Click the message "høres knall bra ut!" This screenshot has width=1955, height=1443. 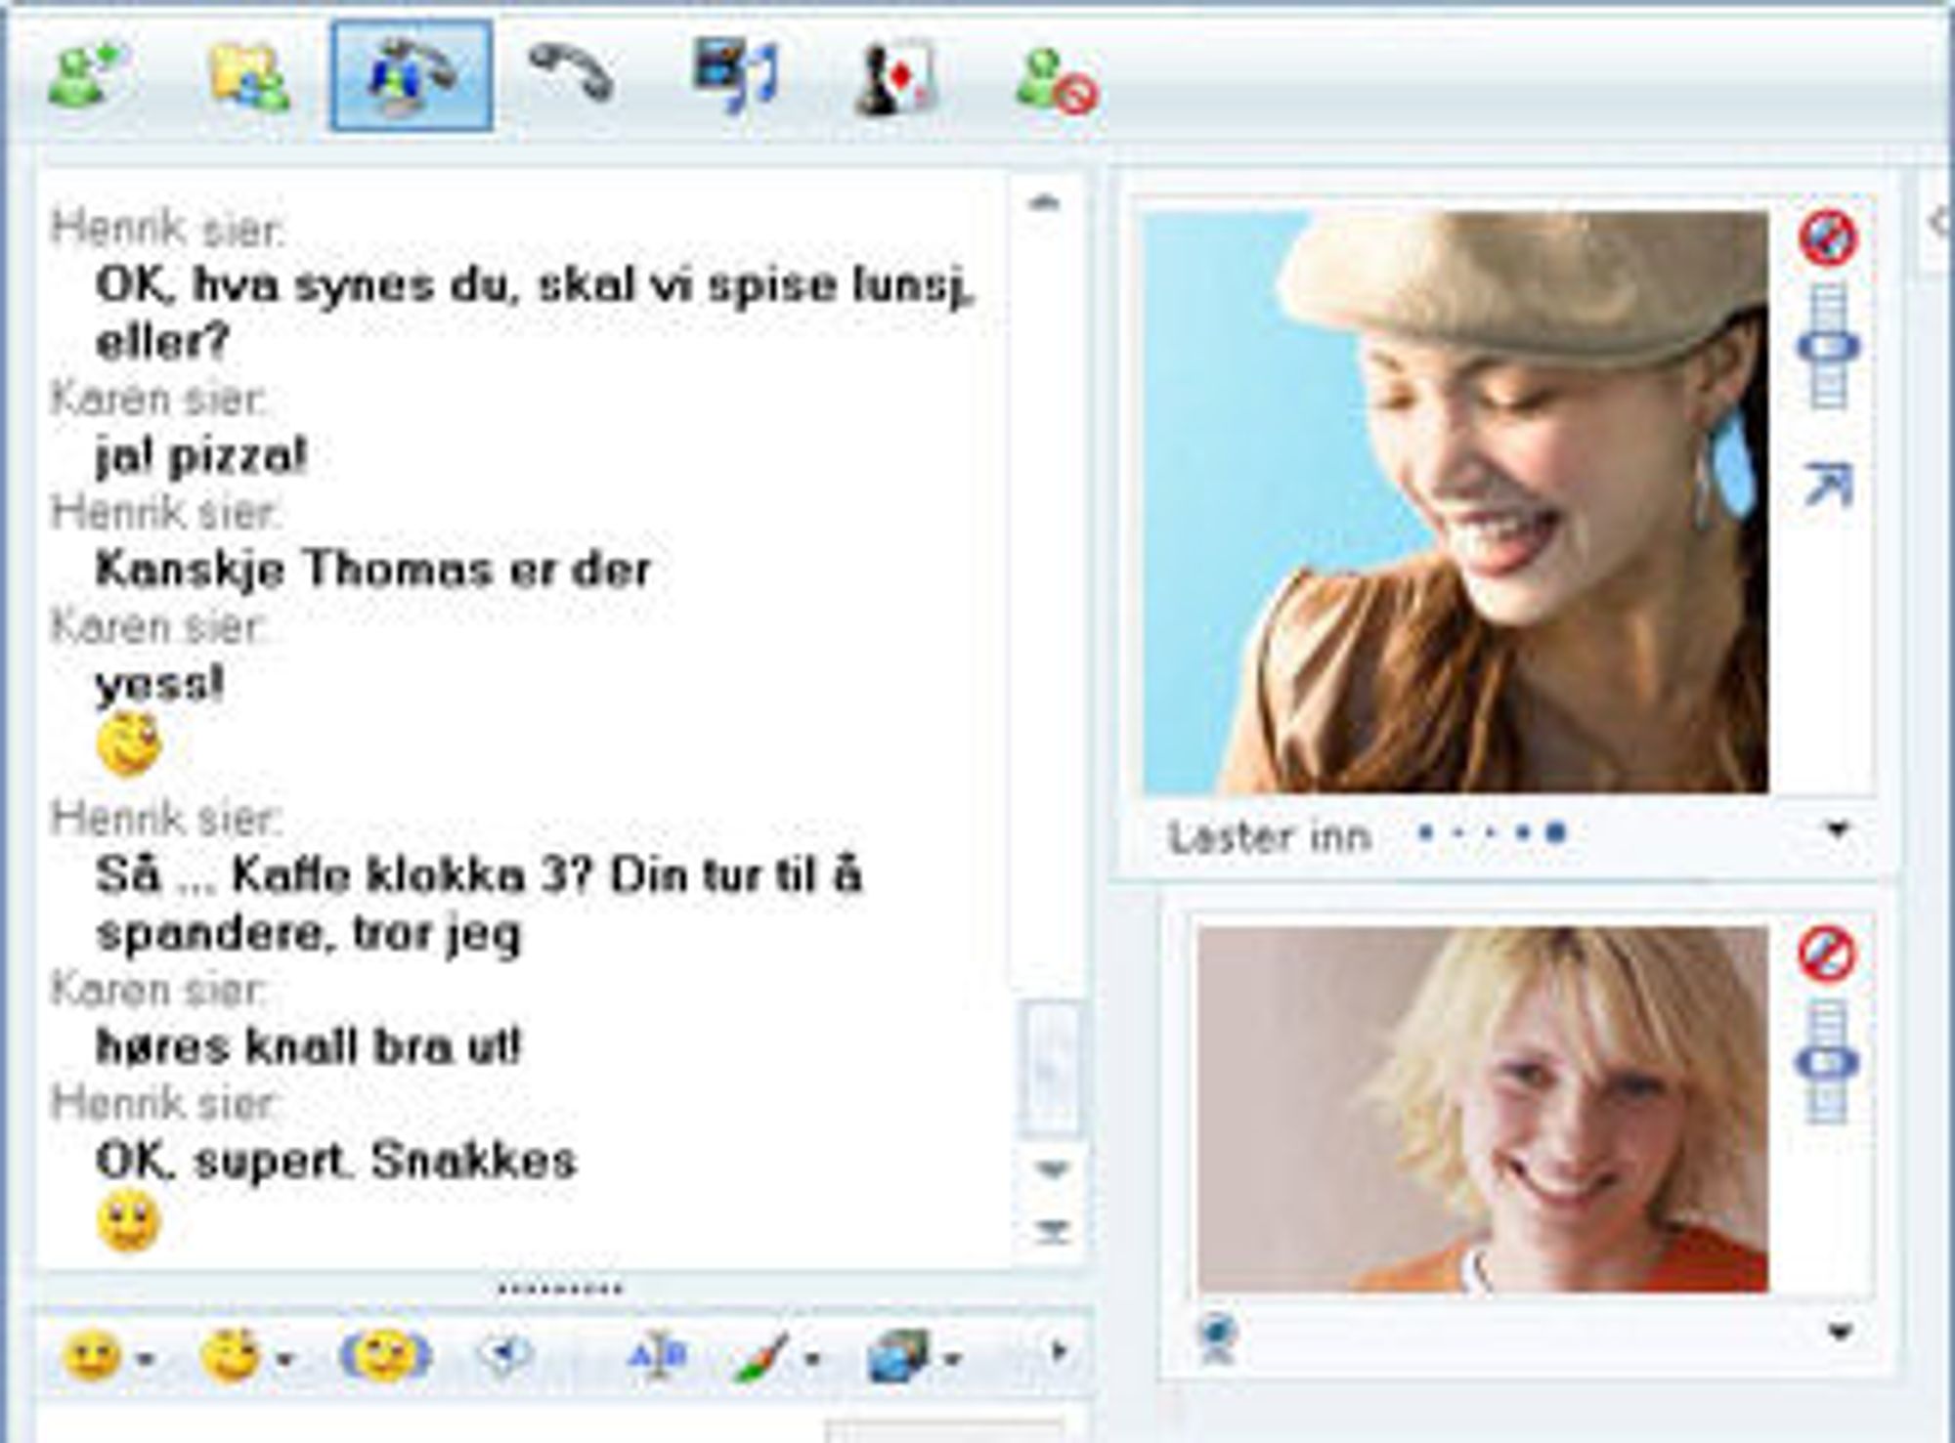point(309,1046)
